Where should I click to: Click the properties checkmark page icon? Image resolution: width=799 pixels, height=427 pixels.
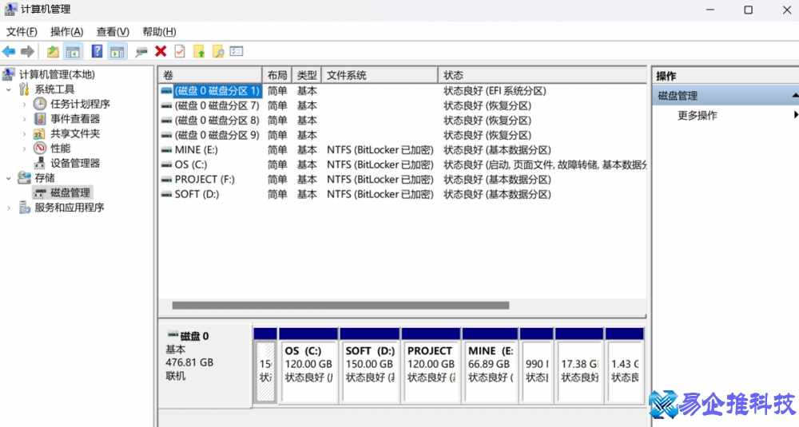(180, 52)
